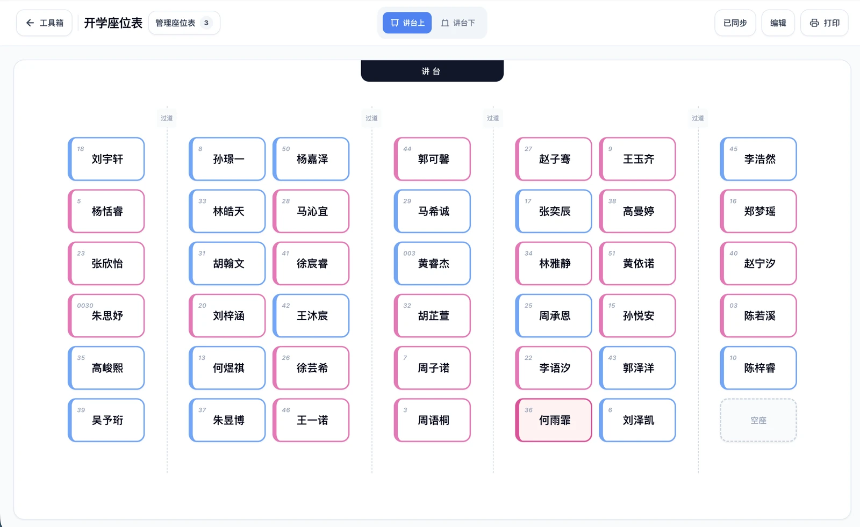
Task: Open the 管理座位表 list with badge 3
Action: (x=184, y=23)
